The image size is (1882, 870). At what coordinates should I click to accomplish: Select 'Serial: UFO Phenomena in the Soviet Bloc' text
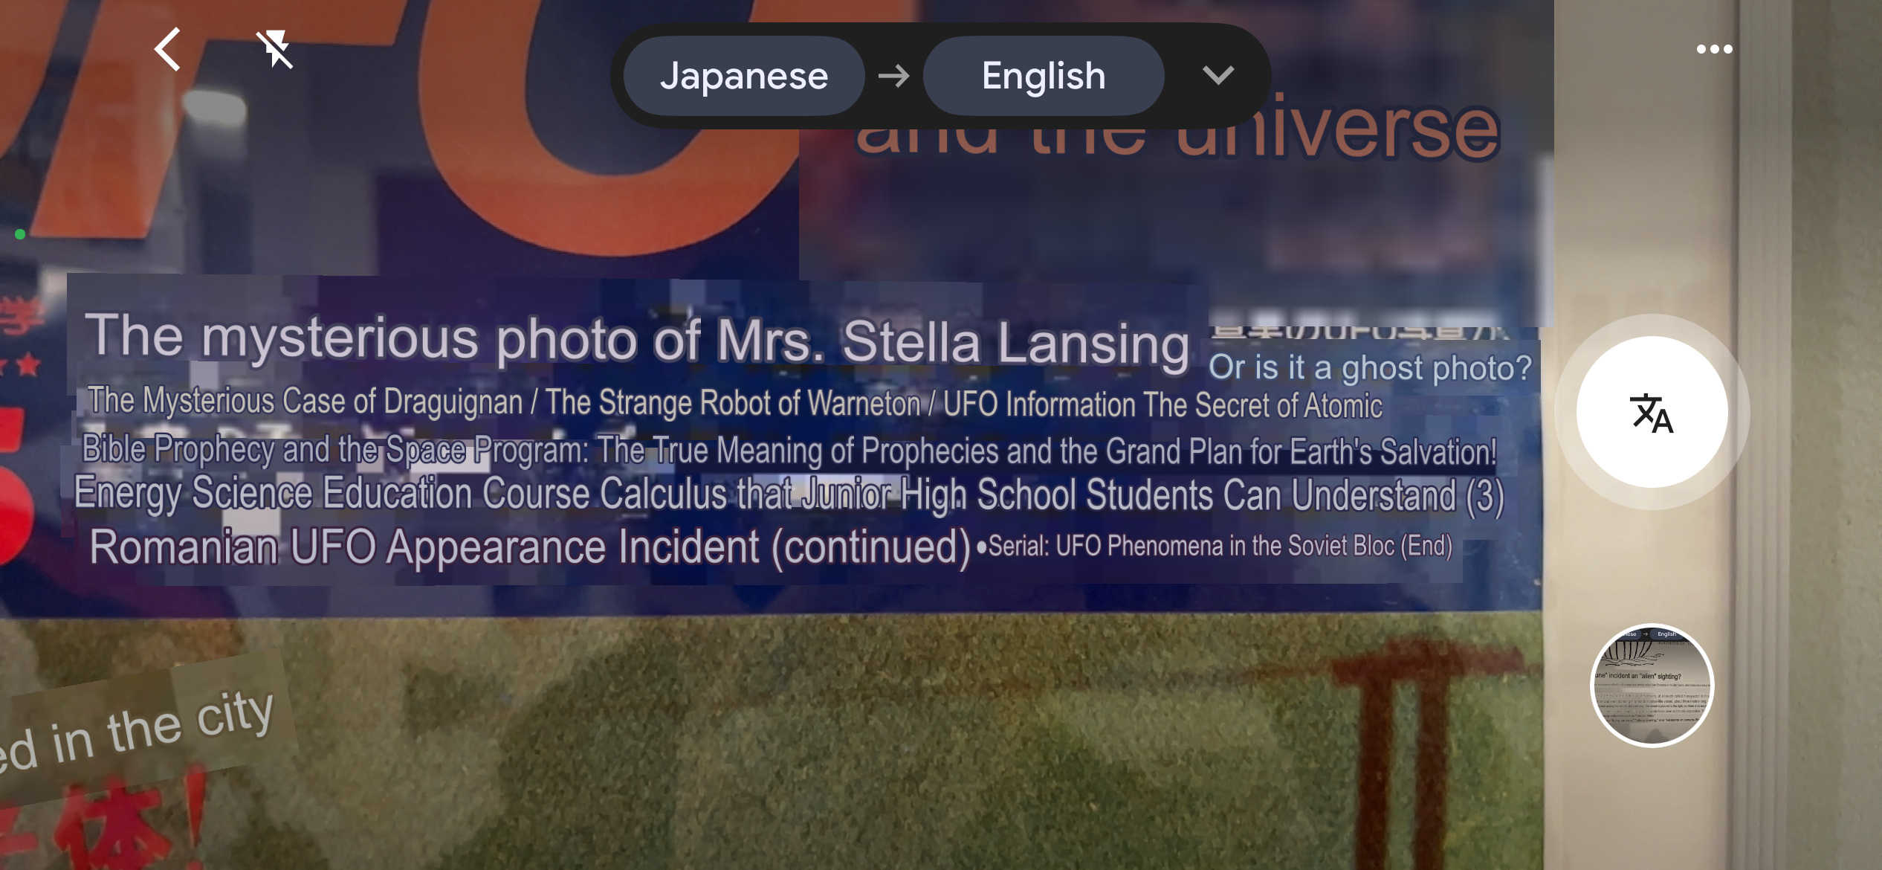pos(1215,546)
